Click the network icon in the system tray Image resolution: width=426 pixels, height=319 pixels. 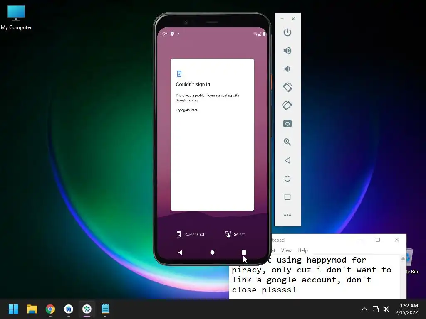pyautogui.click(x=376, y=309)
